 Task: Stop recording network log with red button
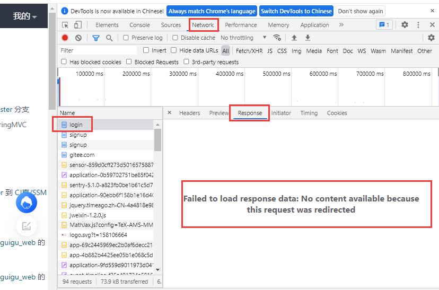(65, 38)
